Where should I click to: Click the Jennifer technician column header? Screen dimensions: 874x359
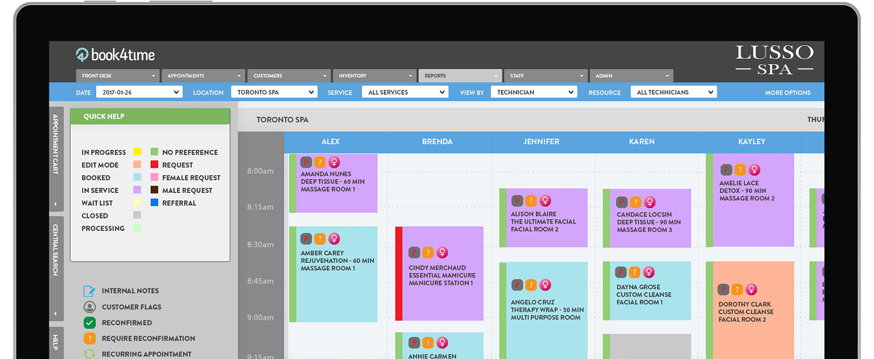click(x=542, y=142)
